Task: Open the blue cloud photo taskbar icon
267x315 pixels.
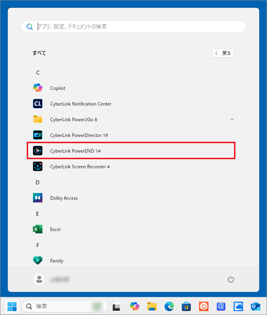Action: 238,306
